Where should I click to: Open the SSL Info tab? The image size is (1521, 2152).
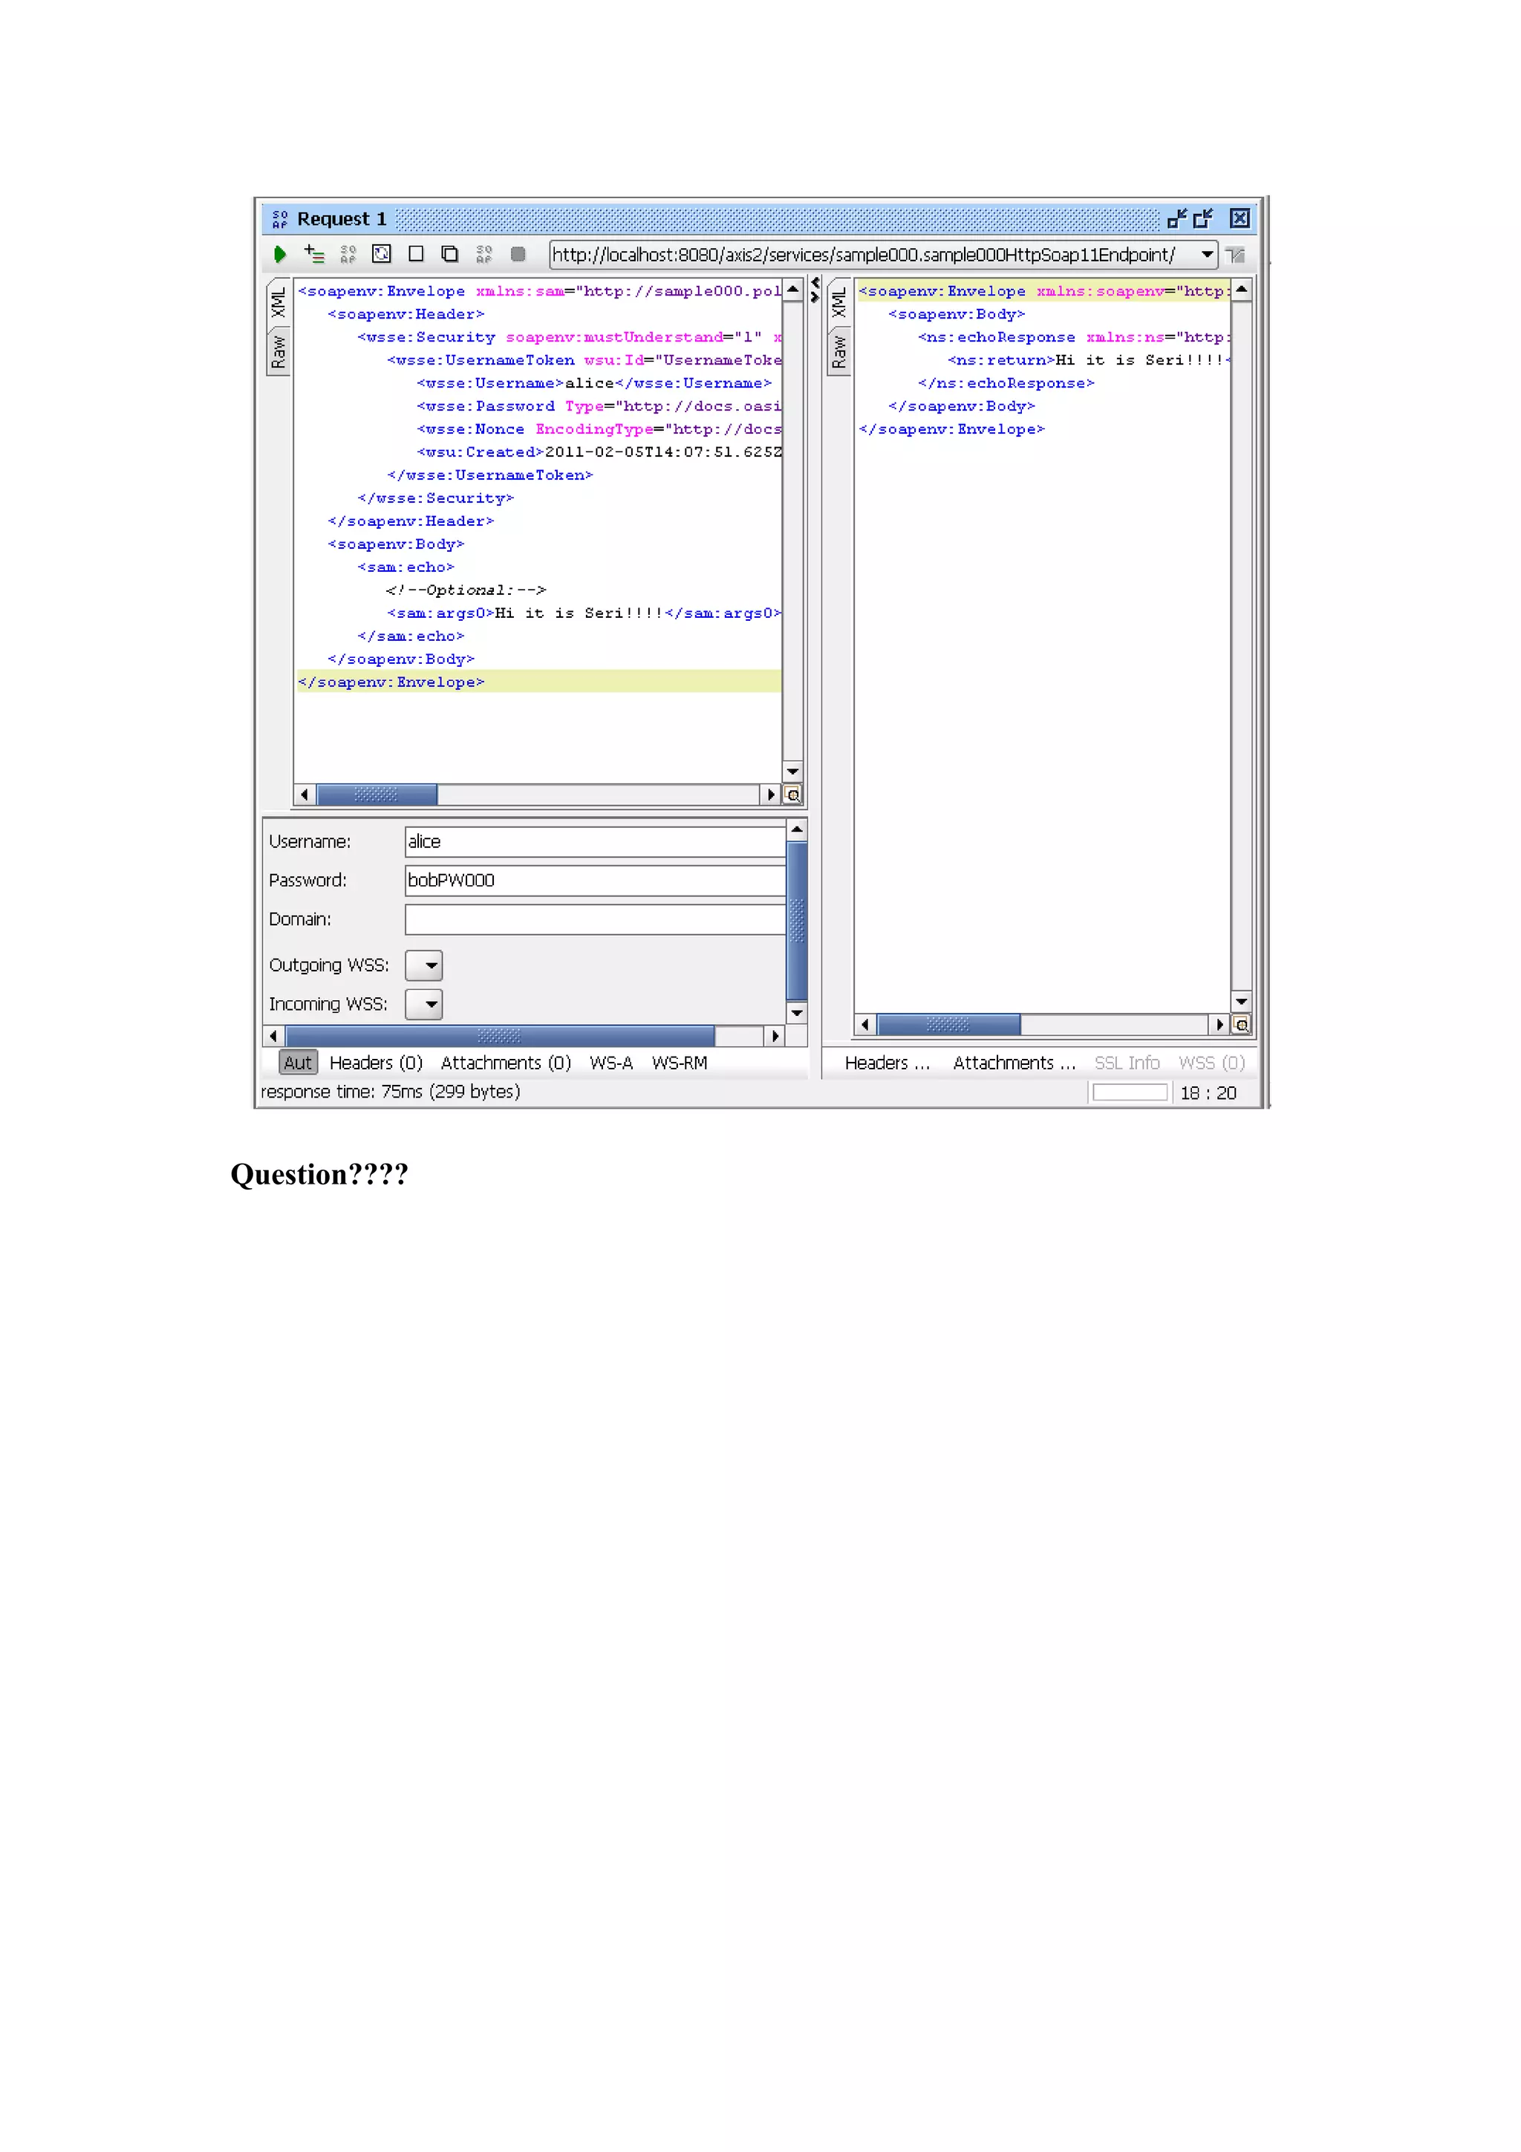tap(1127, 1062)
